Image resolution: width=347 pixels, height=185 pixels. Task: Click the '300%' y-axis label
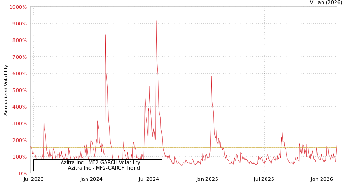19,123
